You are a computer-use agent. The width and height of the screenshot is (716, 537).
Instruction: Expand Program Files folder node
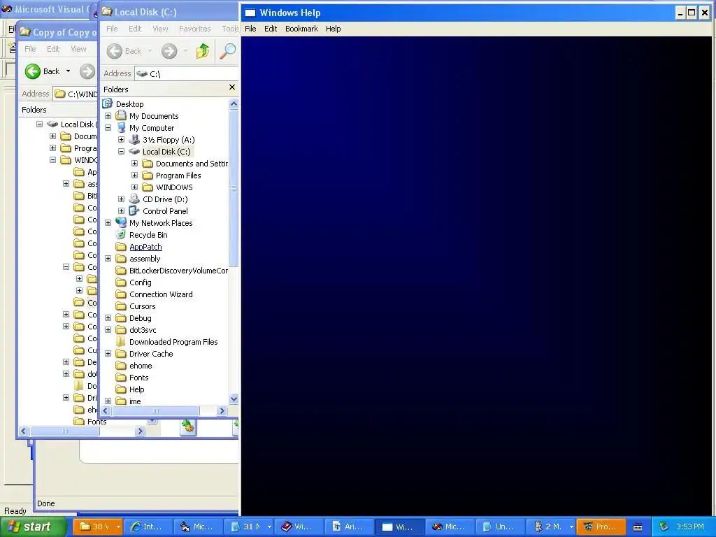tap(135, 176)
